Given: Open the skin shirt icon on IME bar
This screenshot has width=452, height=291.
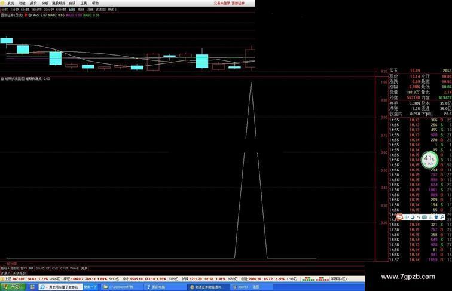Looking at the screenshot, I should (x=436, y=217).
